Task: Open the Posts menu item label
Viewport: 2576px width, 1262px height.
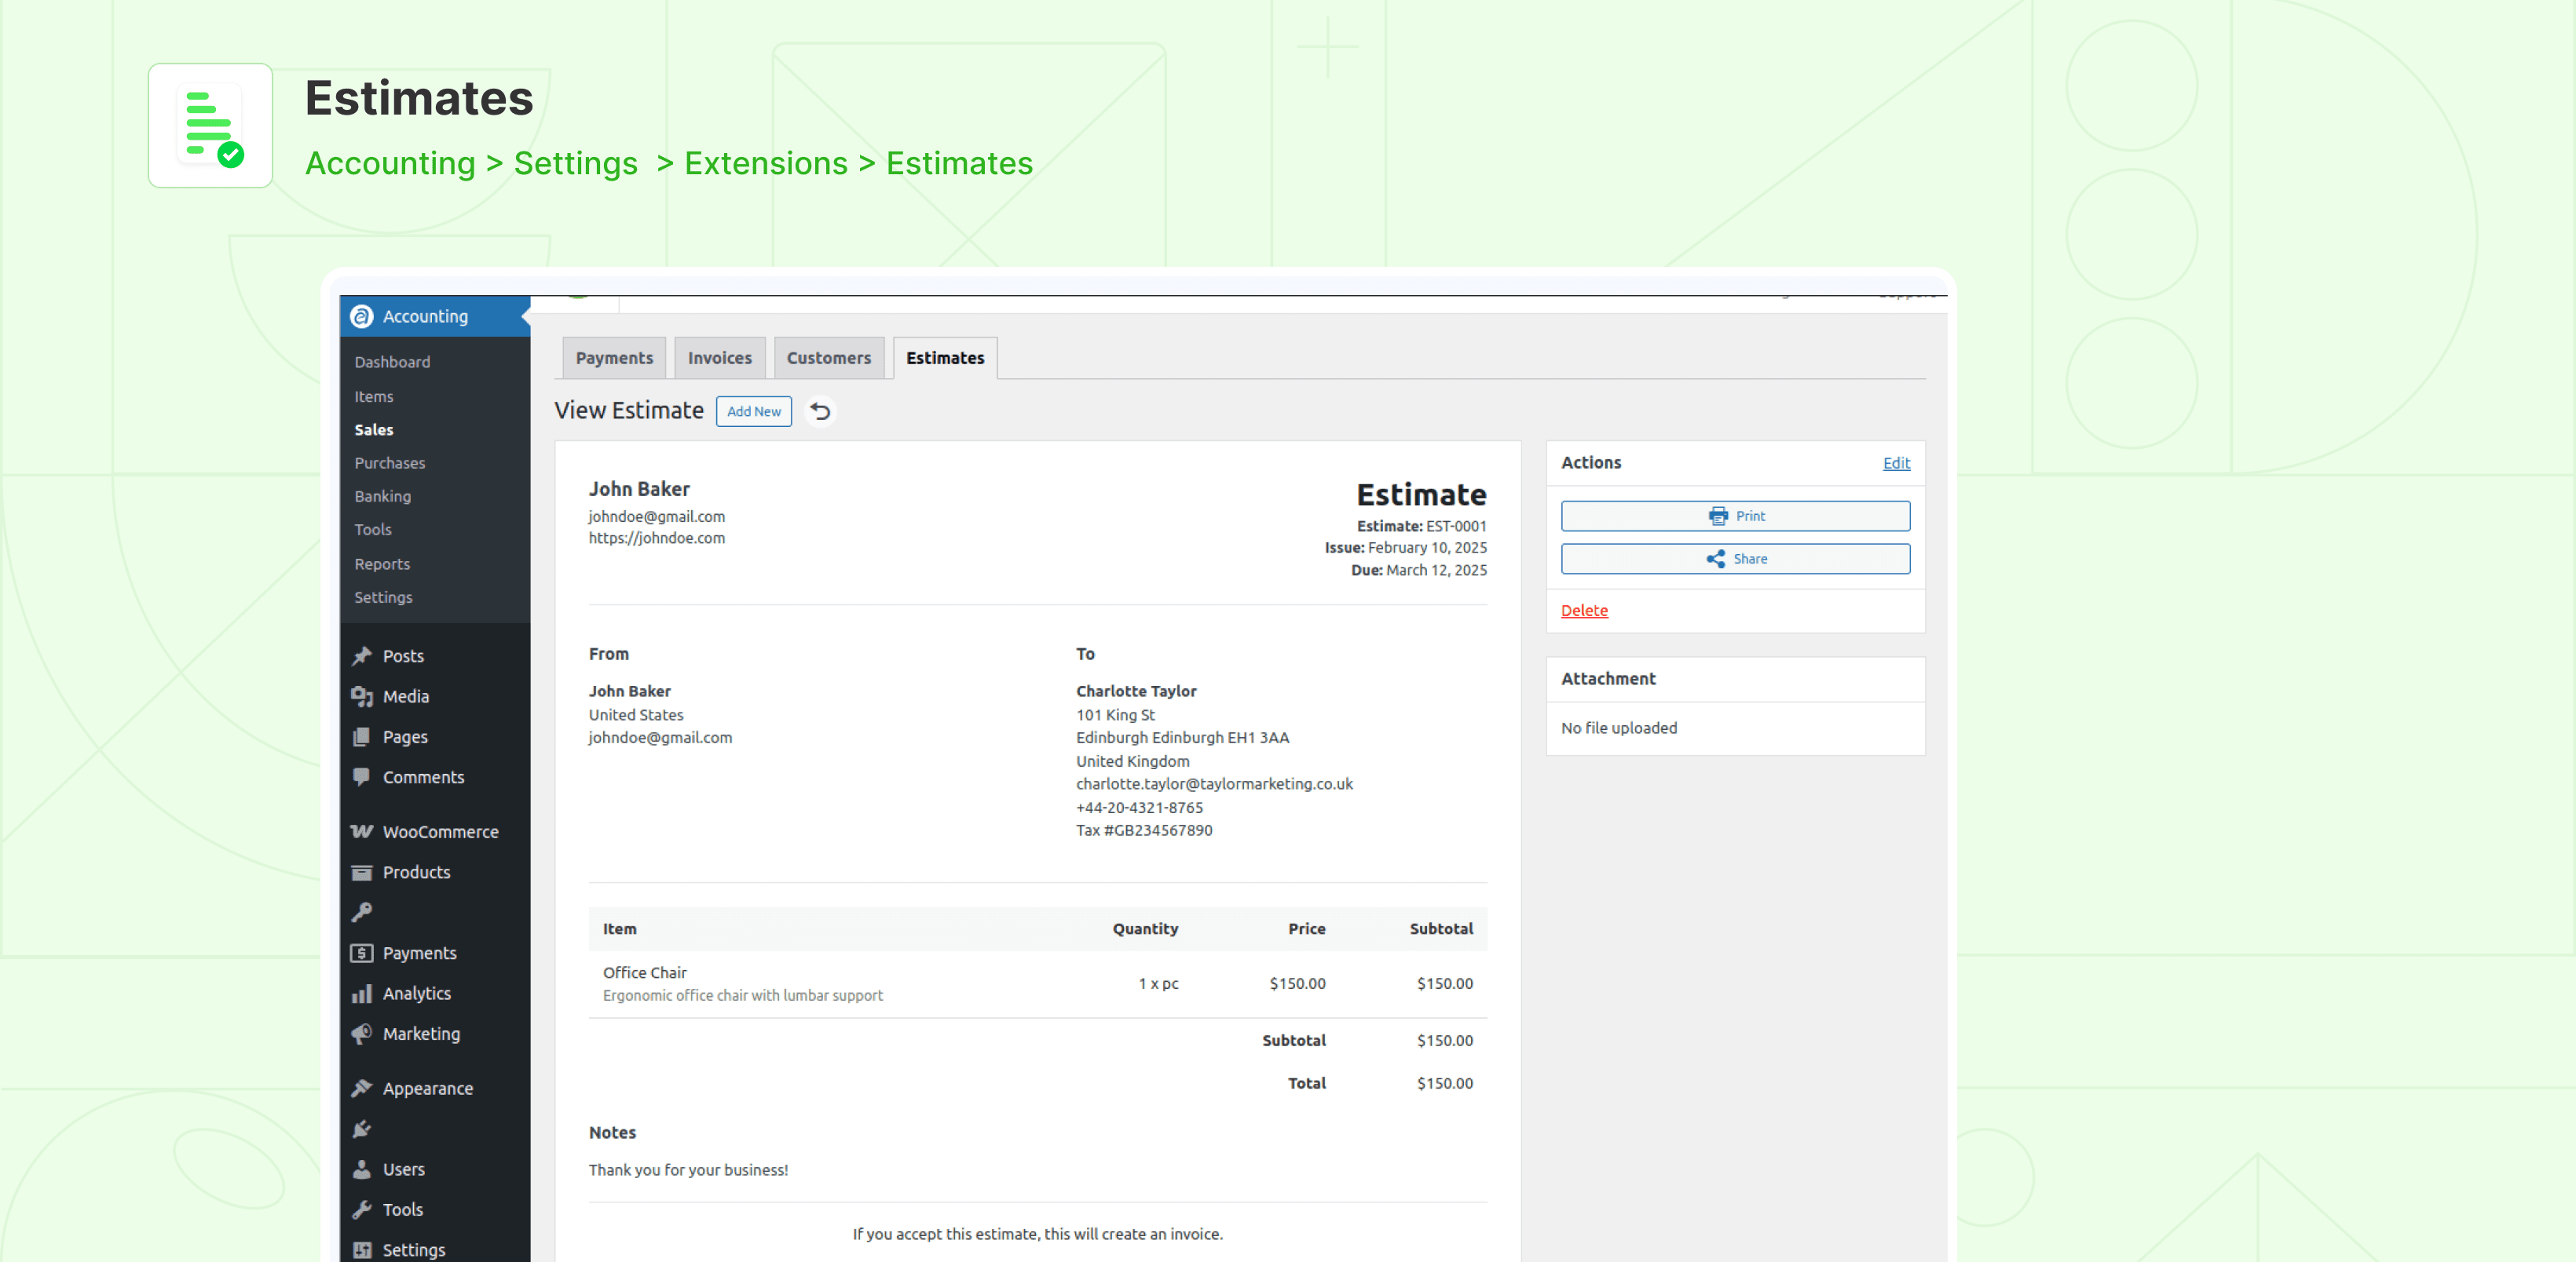Action: click(x=403, y=655)
